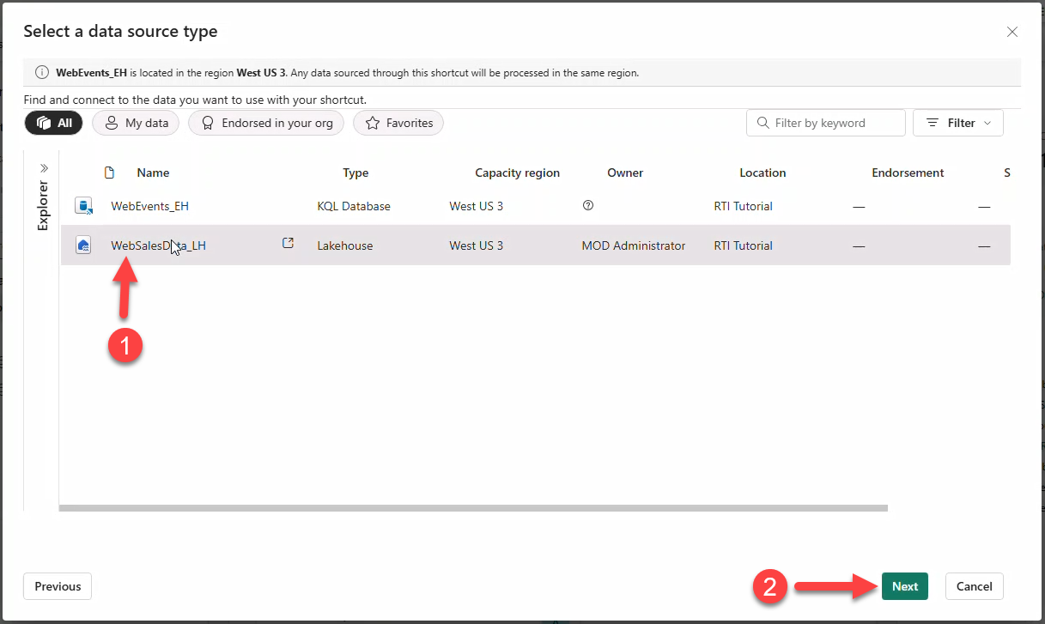Expand the Explorer pane with double chevron
Screen dimensions: 1045x624
(x=44, y=168)
